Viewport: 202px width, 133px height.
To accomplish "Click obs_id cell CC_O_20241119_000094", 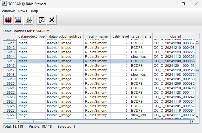I will point(174,111).
